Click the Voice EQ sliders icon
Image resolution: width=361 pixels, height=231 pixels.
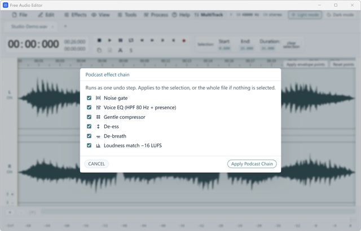pos(98,108)
